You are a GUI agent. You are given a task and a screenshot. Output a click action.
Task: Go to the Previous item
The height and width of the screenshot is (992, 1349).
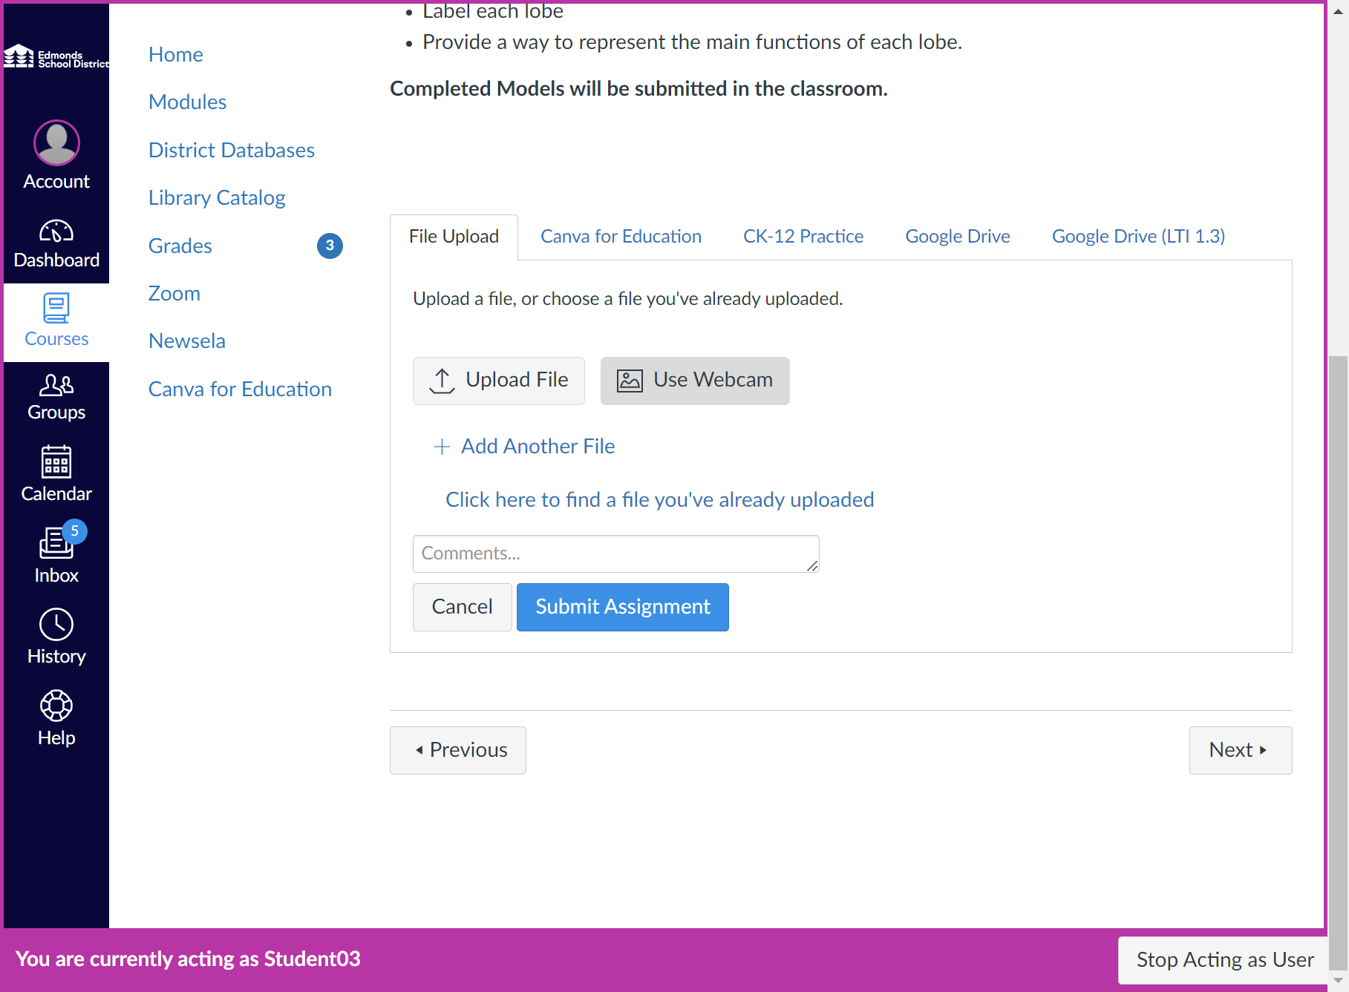pyautogui.click(x=458, y=750)
